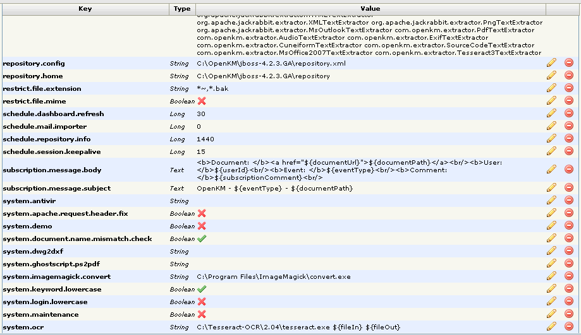Delete the system.demo entry
The image size is (581, 335).
[x=569, y=226]
